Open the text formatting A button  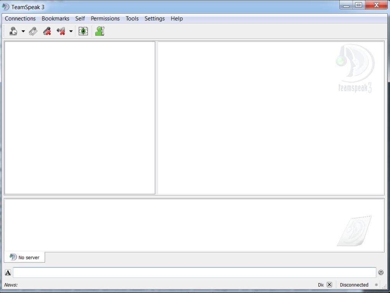(x=8, y=272)
